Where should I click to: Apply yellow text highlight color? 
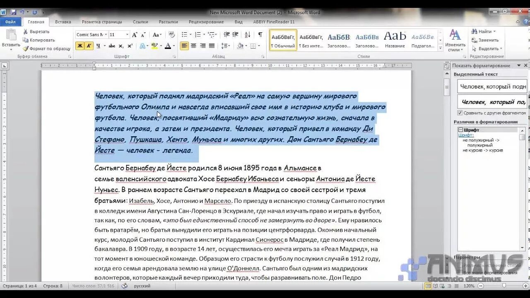[155, 46]
